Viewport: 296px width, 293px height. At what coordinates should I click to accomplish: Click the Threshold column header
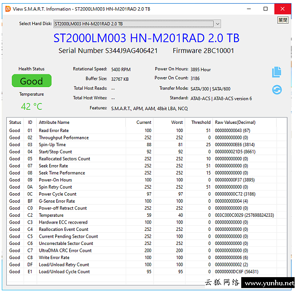(x=199, y=122)
